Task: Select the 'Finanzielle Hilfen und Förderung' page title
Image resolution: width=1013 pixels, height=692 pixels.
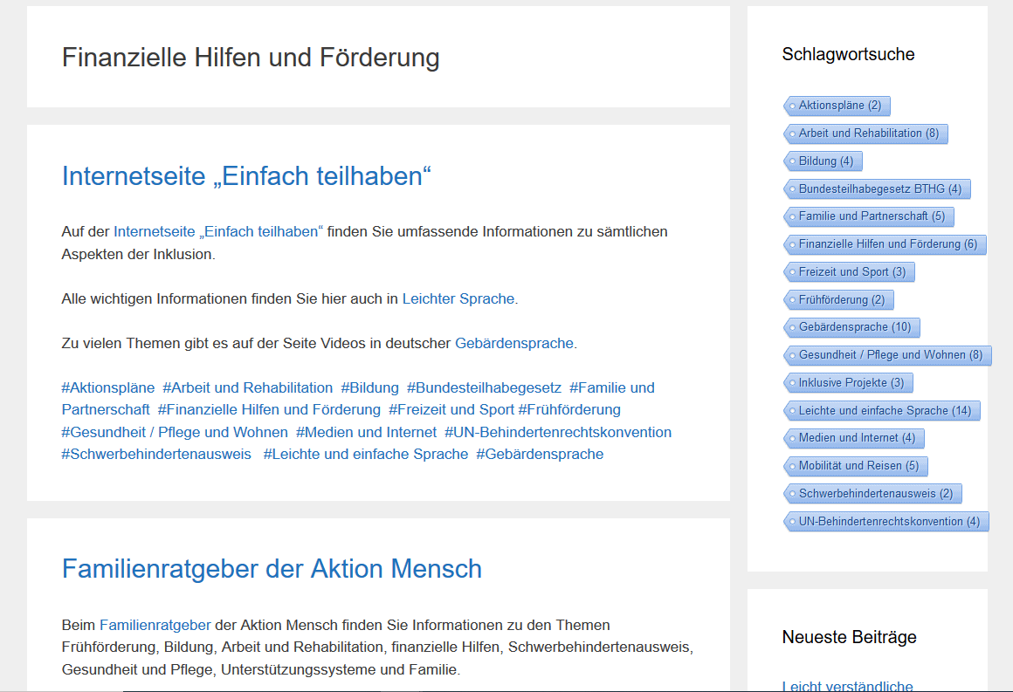Action: (251, 58)
